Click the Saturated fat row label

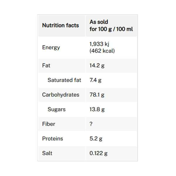(64, 80)
